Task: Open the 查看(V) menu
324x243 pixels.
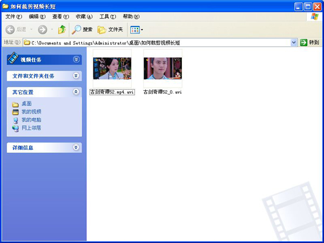Action: tap(60, 17)
